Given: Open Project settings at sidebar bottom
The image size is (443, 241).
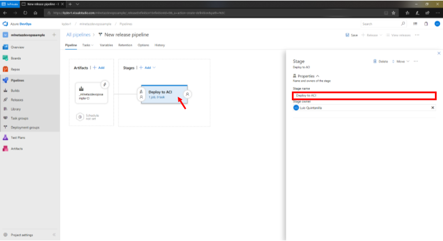Looking at the screenshot, I should click(21, 235).
